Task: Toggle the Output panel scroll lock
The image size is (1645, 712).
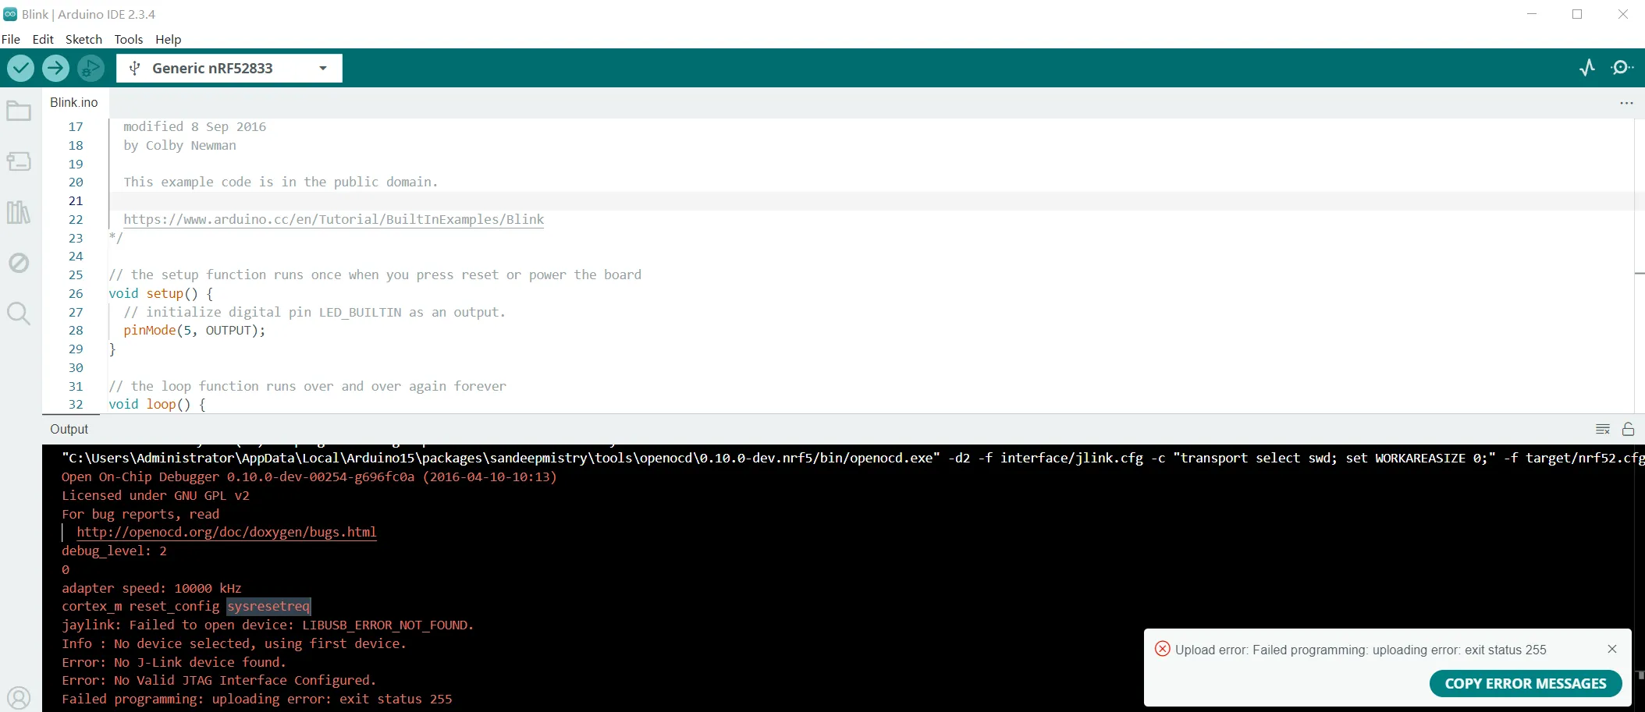Action: 1629,429
